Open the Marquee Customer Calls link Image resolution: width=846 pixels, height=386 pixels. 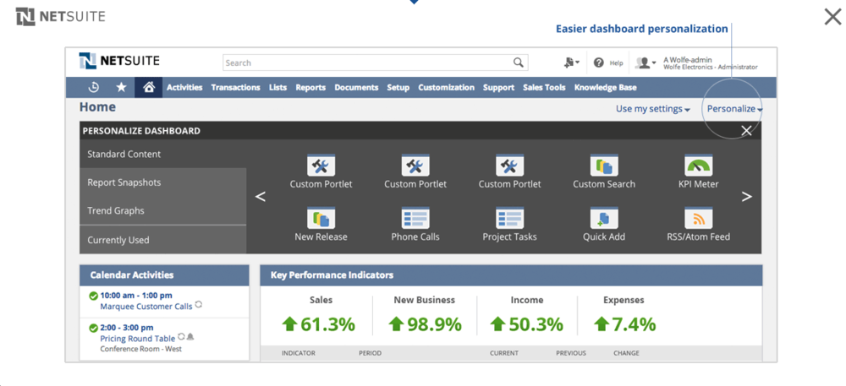coord(146,307)
